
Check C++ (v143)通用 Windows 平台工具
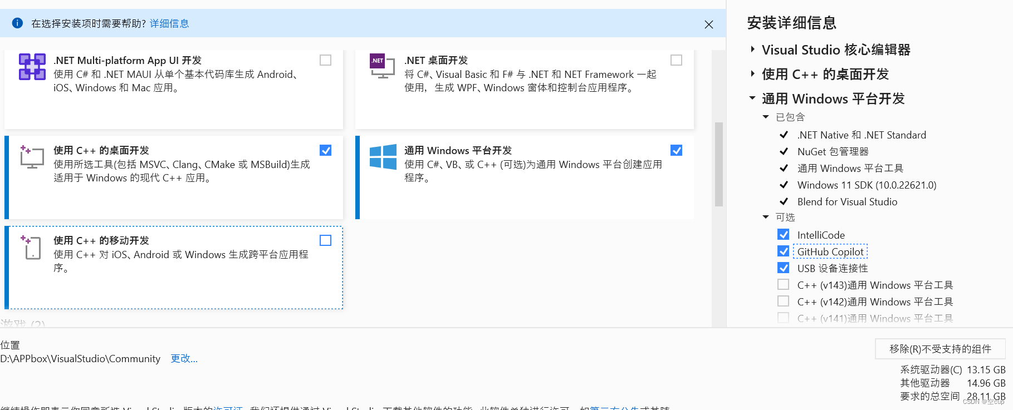click(784, 285)
